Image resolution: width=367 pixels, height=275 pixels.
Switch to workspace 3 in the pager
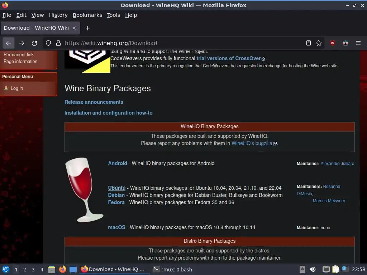pyautogui.click(x=33, y=270)
